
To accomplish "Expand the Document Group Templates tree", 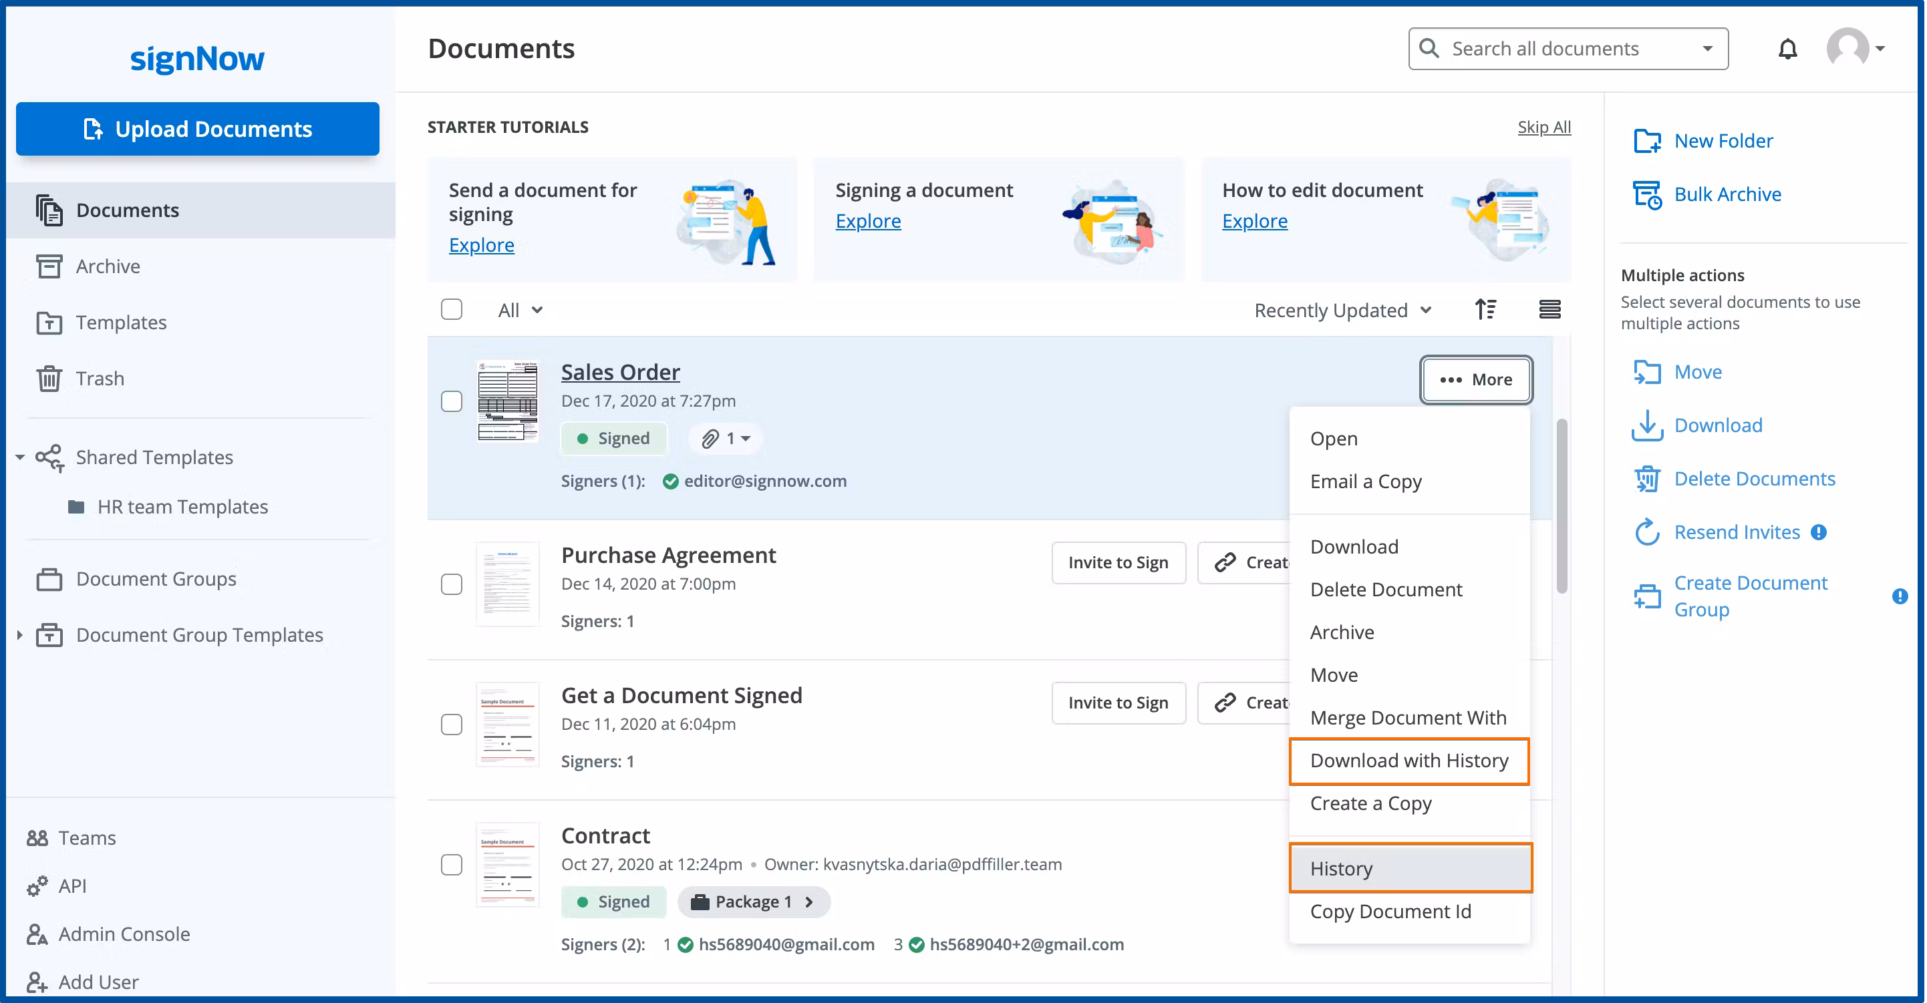I will [19, 635].
